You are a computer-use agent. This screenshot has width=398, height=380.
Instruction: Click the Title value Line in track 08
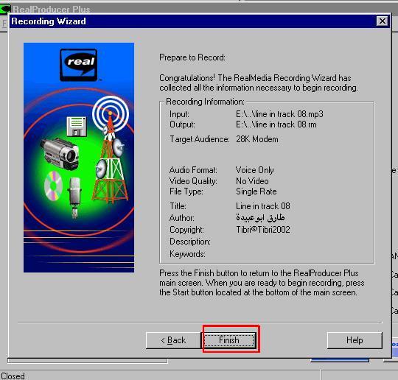coord(262,206)
